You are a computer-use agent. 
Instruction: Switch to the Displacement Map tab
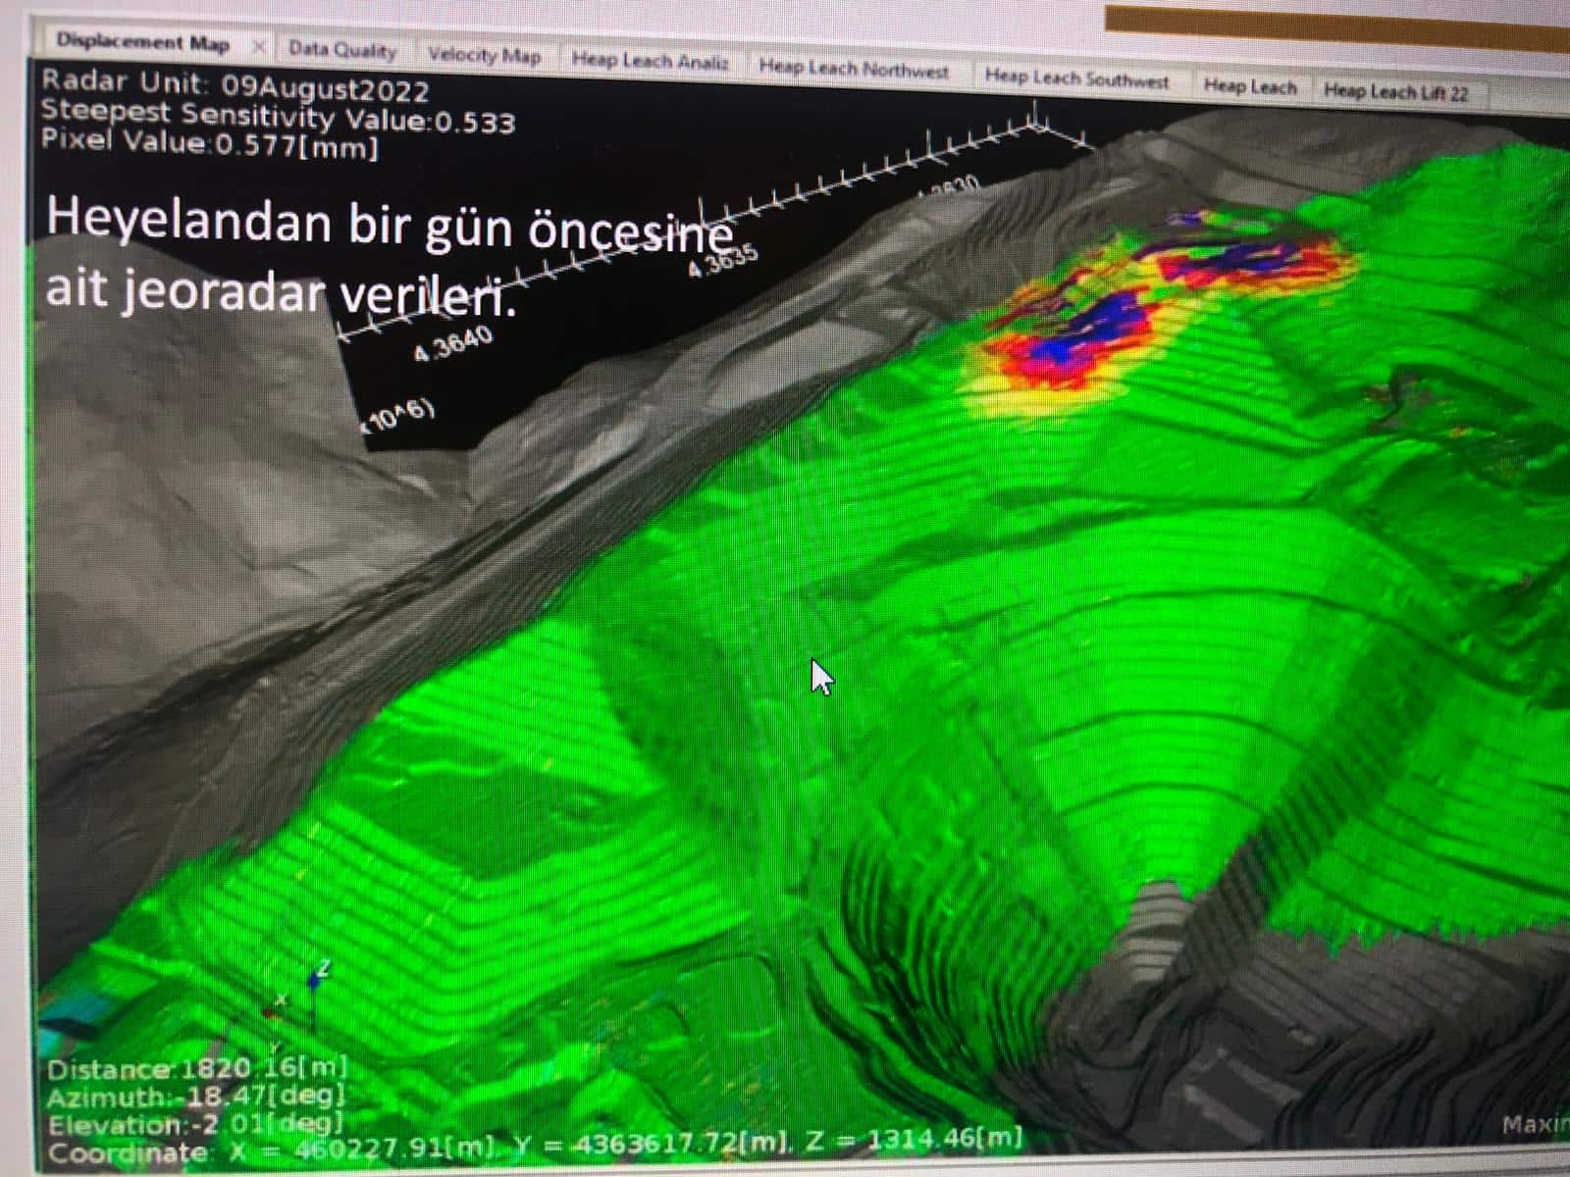coord(142,43)
